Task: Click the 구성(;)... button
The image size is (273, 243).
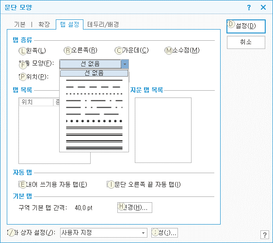Action: click(x=164, y=233)
